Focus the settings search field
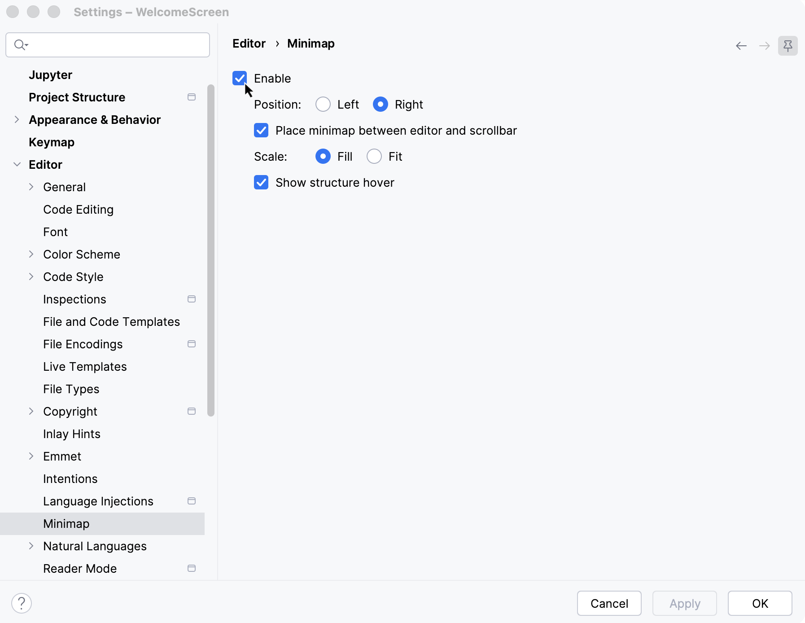The width and height of the screenshot is (805, 623). 108,45
